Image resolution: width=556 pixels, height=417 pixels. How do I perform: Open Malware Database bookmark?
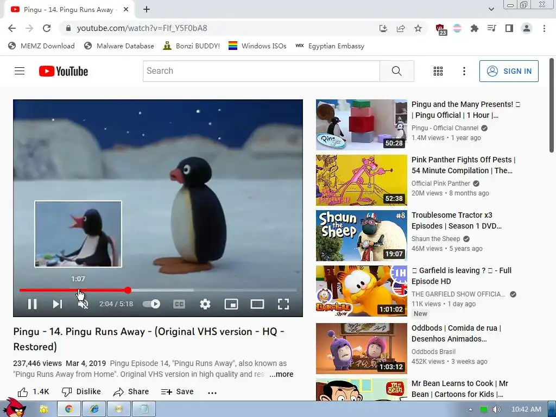[119, 46]
